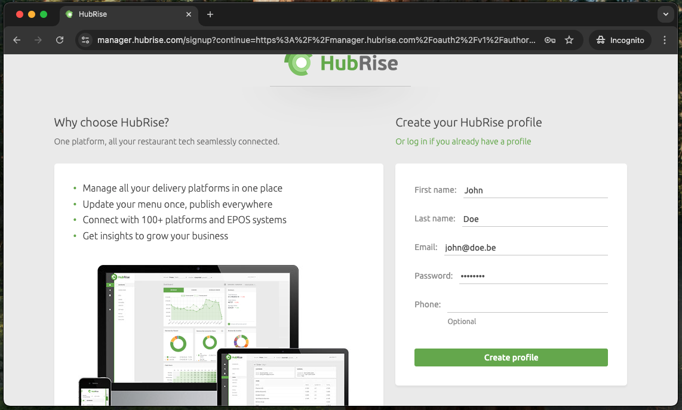Click the HubRise logo at page top

(x=341, y=63)
